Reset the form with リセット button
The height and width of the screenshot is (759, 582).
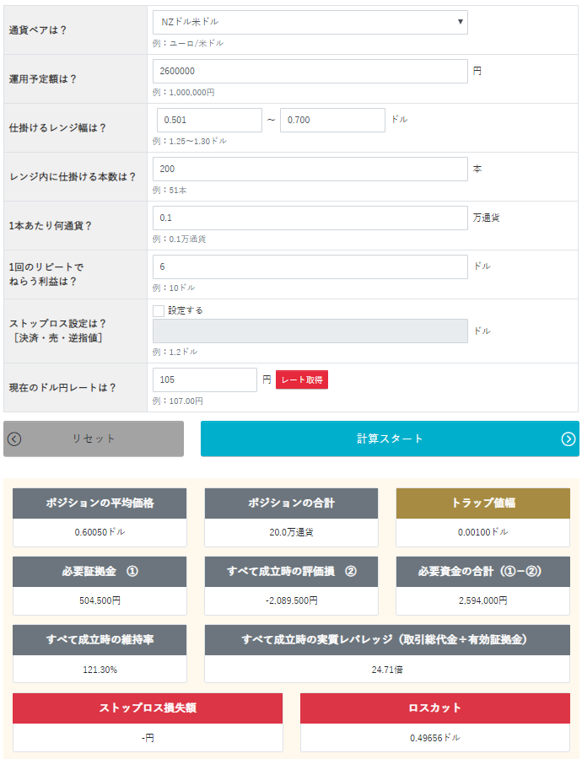pyautogui.click(x=94, y=439)
